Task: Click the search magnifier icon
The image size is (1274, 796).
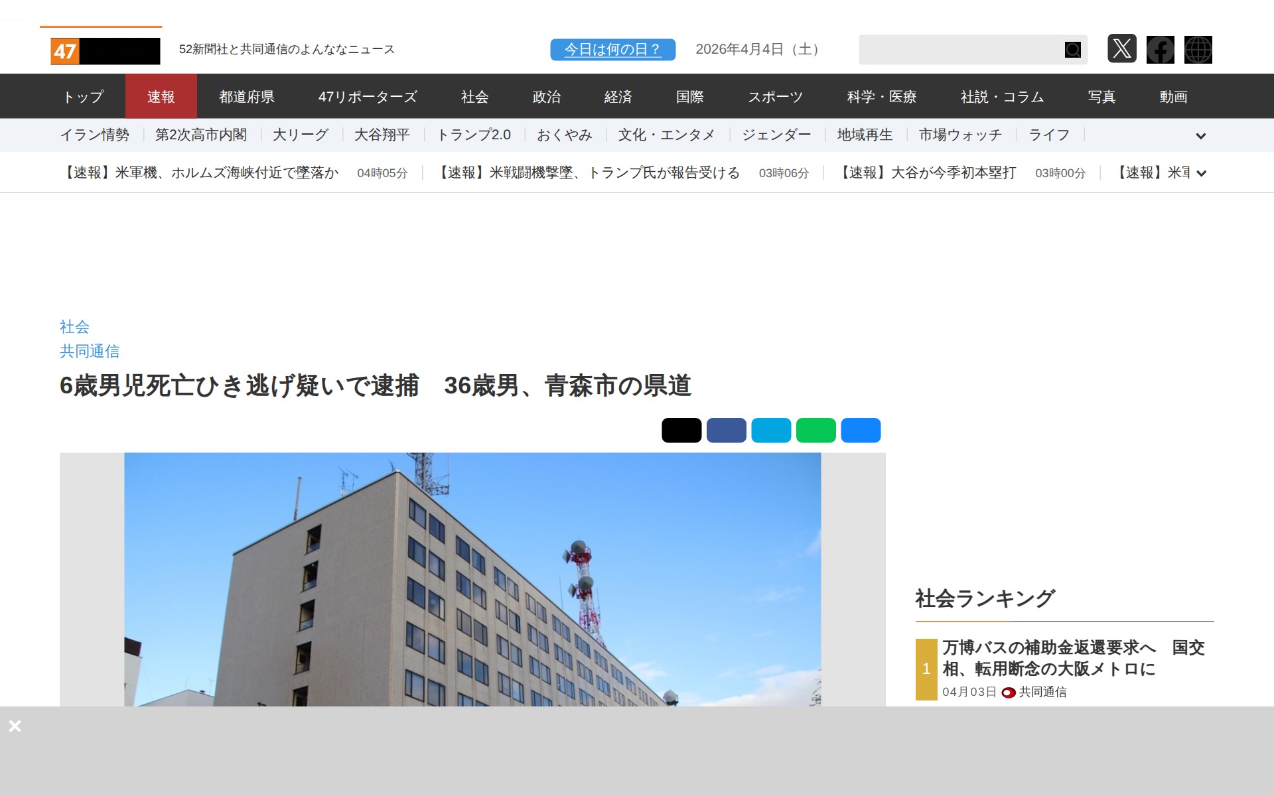Action: tap(1072, 50)
